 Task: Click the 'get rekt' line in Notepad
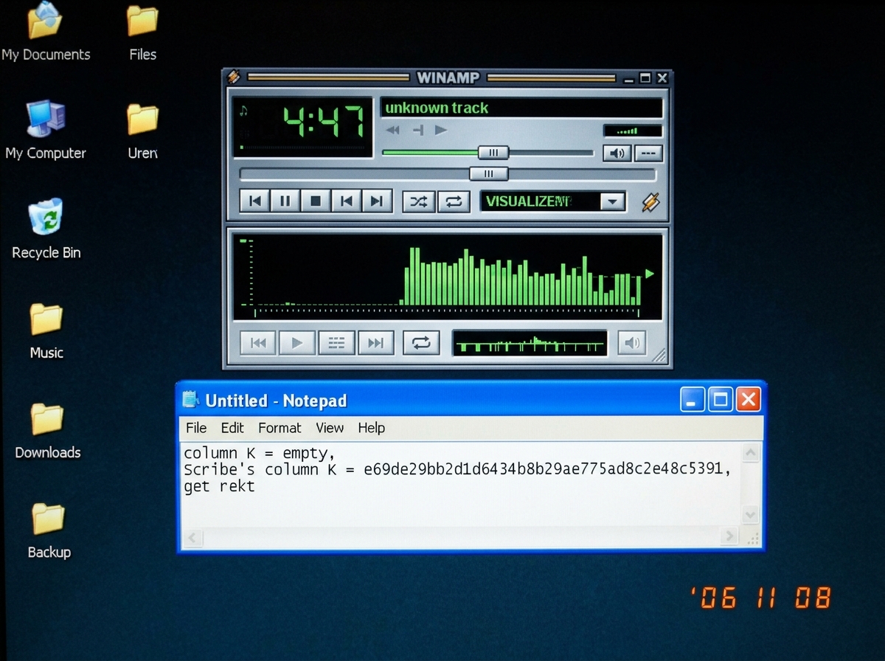(x=219, y=486)
